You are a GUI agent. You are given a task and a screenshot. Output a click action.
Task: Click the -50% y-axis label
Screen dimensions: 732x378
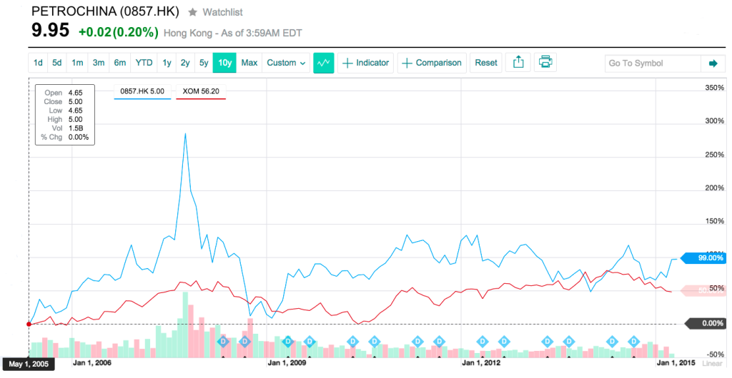point(715,354)
